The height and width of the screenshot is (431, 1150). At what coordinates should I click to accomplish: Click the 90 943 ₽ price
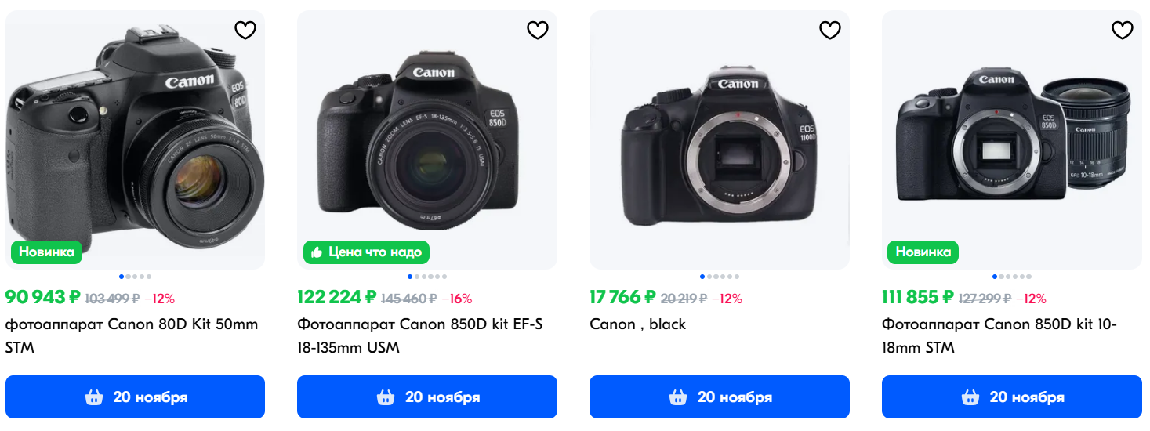42,298
